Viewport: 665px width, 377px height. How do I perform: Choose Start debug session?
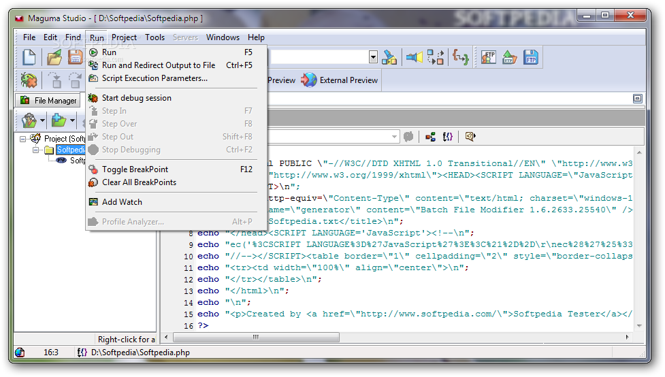tap(176, 98)
